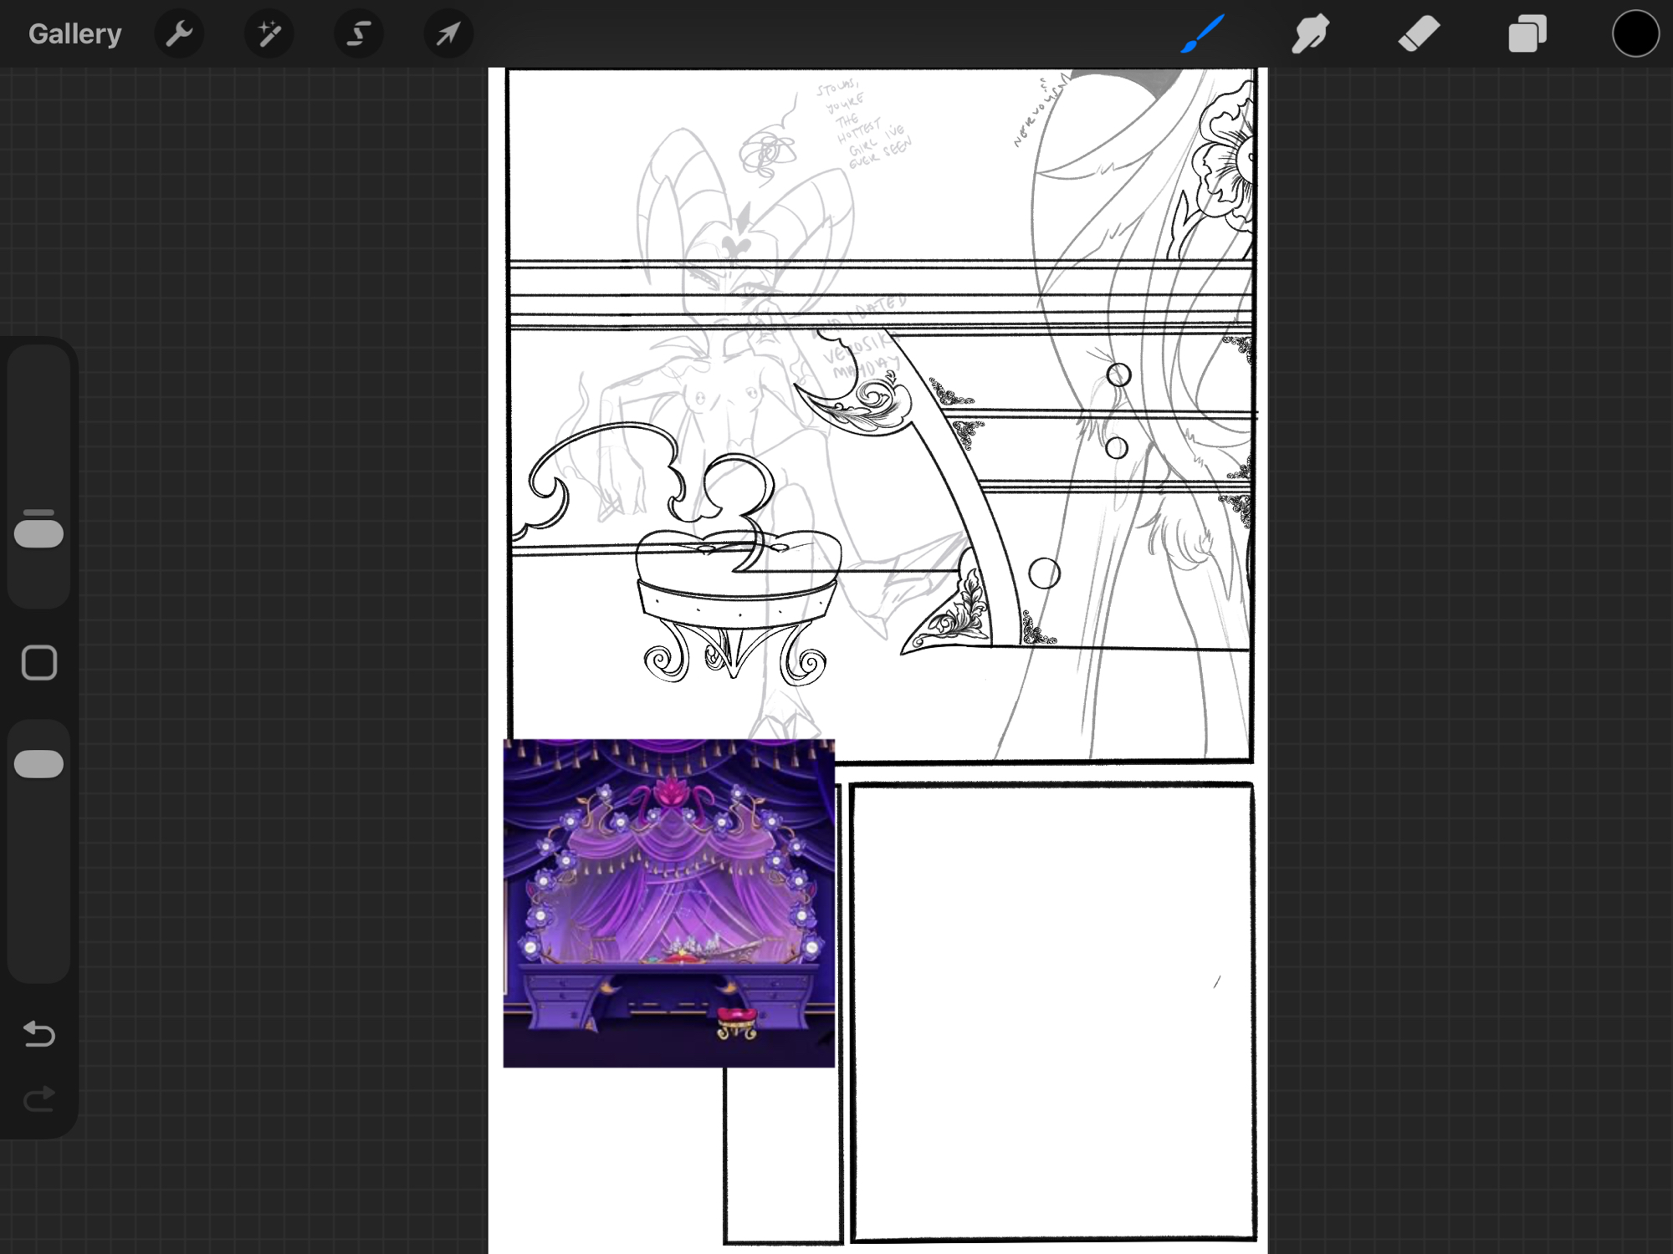Tap the brush size slider handle
Viewport: 1673px width, 1254px height.
click(39, 533)
